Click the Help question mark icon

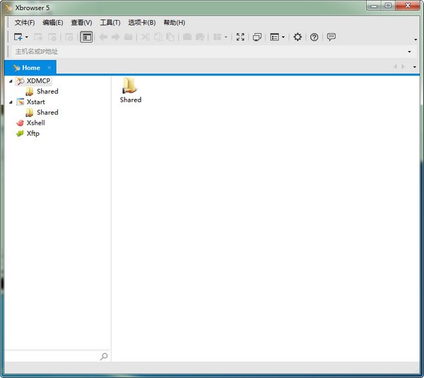click(x=314, y=37)
